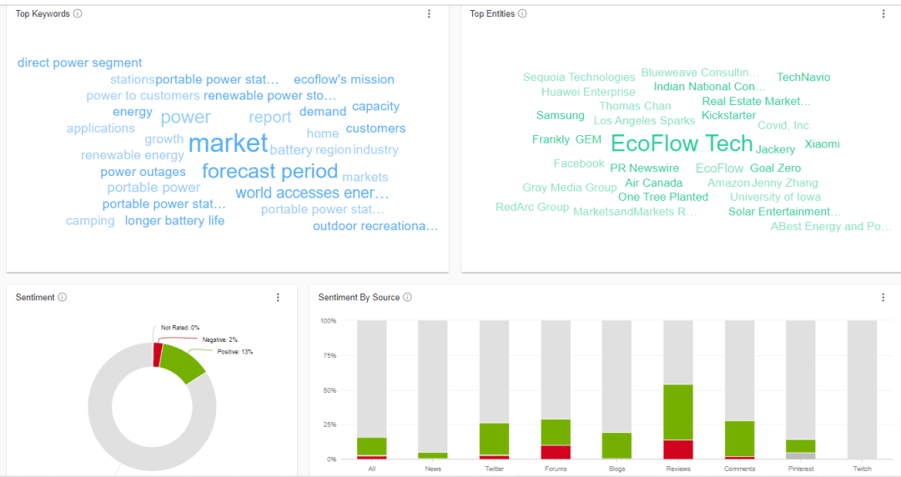This screenshot has width=901, height=477.
Task: Select the 'Samsung' entity
Action: point(561,116)
